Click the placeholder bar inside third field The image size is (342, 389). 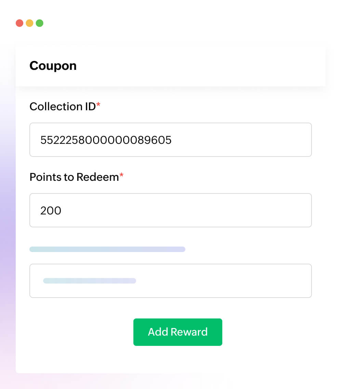(90, 281)
